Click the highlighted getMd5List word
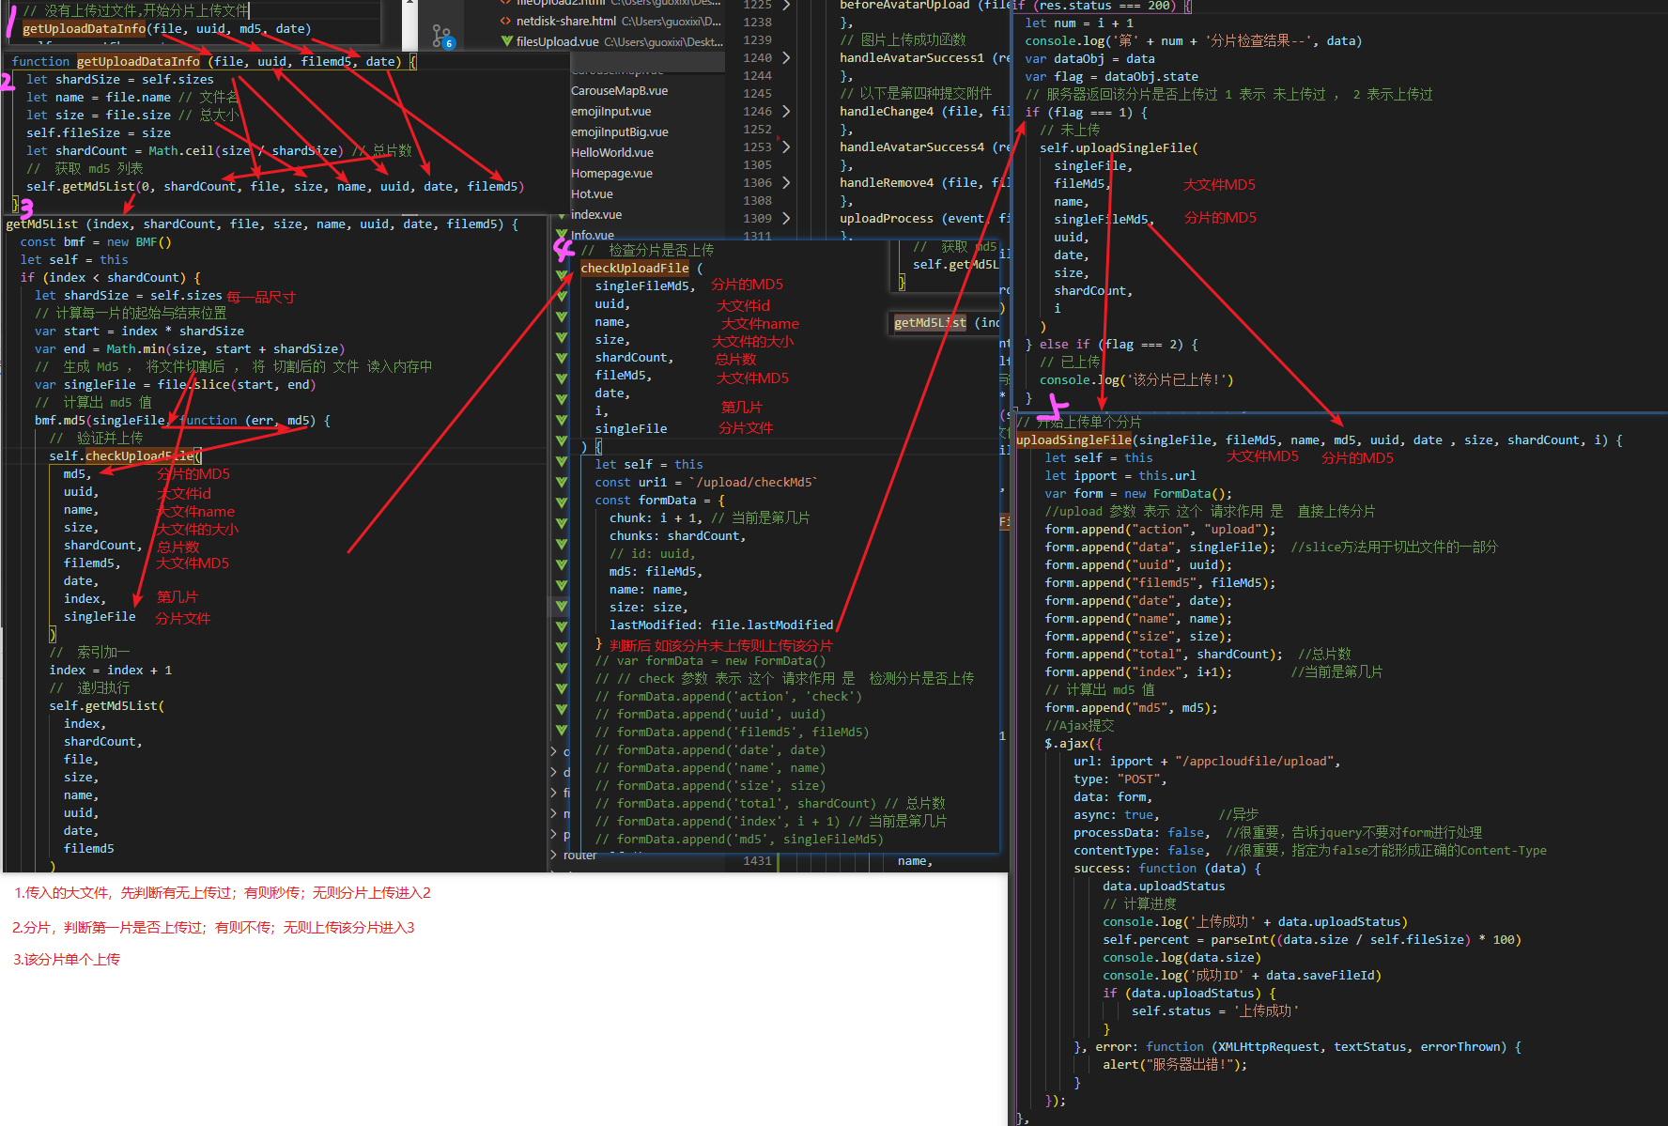 (930, 322)
